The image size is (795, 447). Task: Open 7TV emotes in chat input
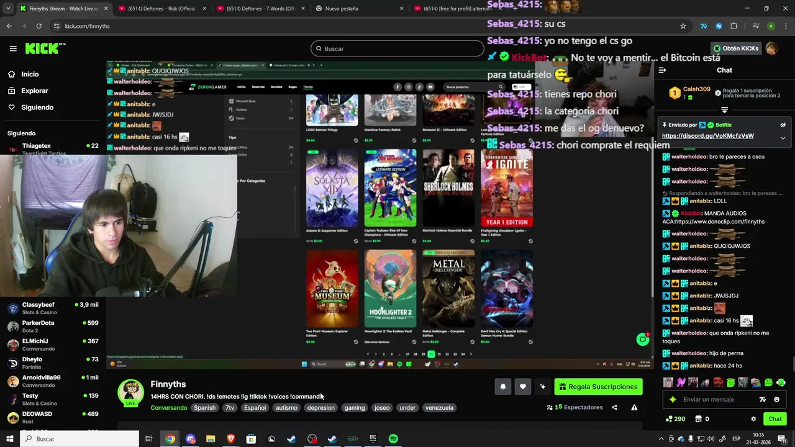763,399
